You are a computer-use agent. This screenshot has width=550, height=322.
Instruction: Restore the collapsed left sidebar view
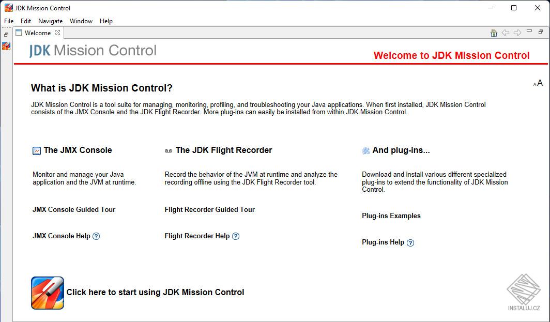(6, 35)
